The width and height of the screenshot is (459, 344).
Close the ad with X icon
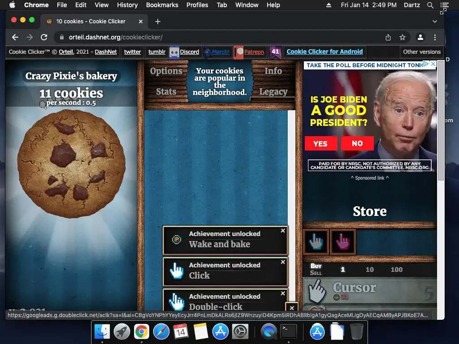(433, 64)
